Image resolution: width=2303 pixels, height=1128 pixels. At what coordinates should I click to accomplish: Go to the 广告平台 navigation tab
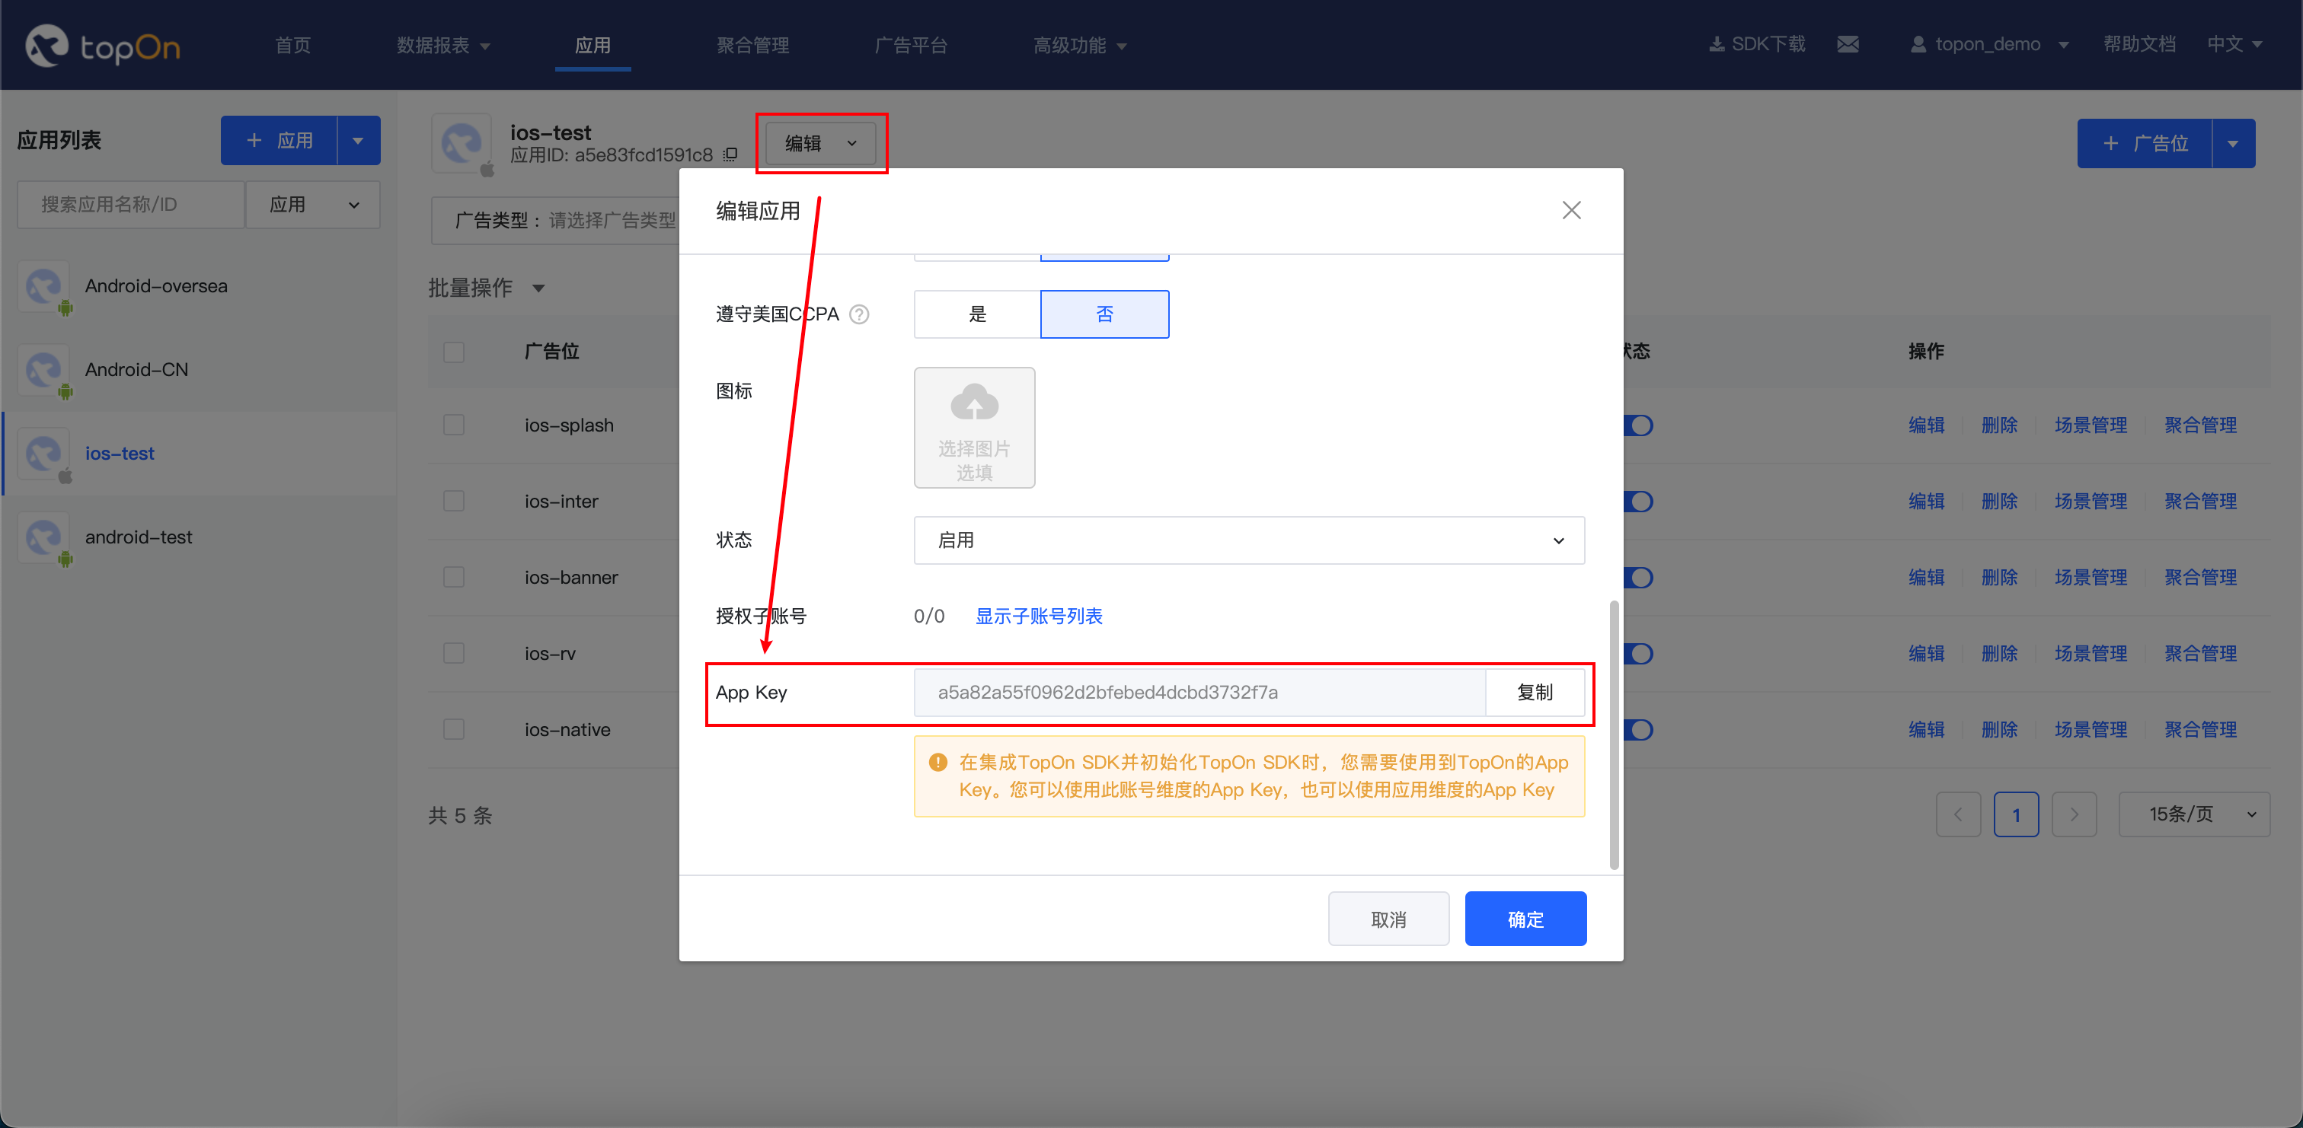coord(910,45)
